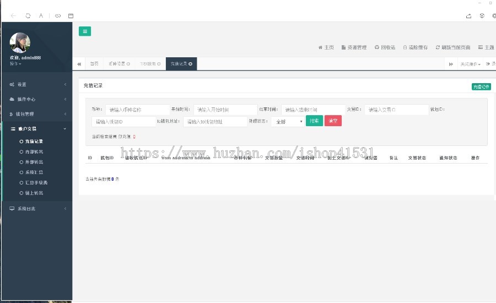Expand 钱包管理 sidebar menu
496x303 pixels.
[37, 114]
